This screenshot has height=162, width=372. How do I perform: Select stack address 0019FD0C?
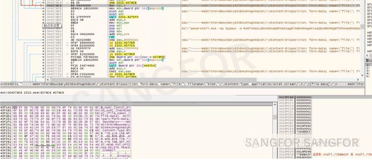click(286, 157)
